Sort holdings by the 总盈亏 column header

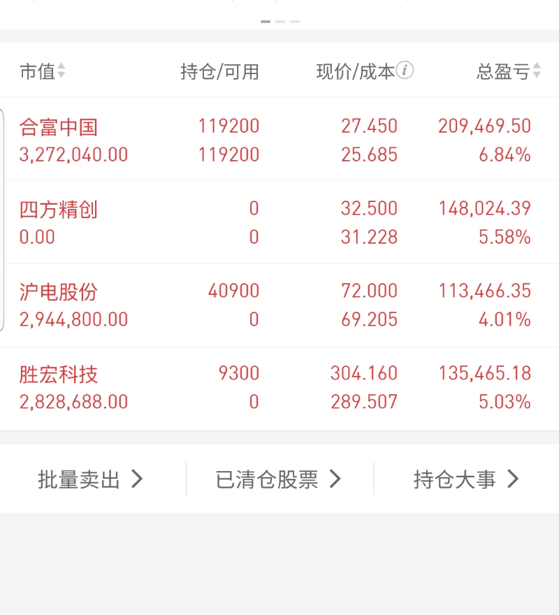coord(502,71)
